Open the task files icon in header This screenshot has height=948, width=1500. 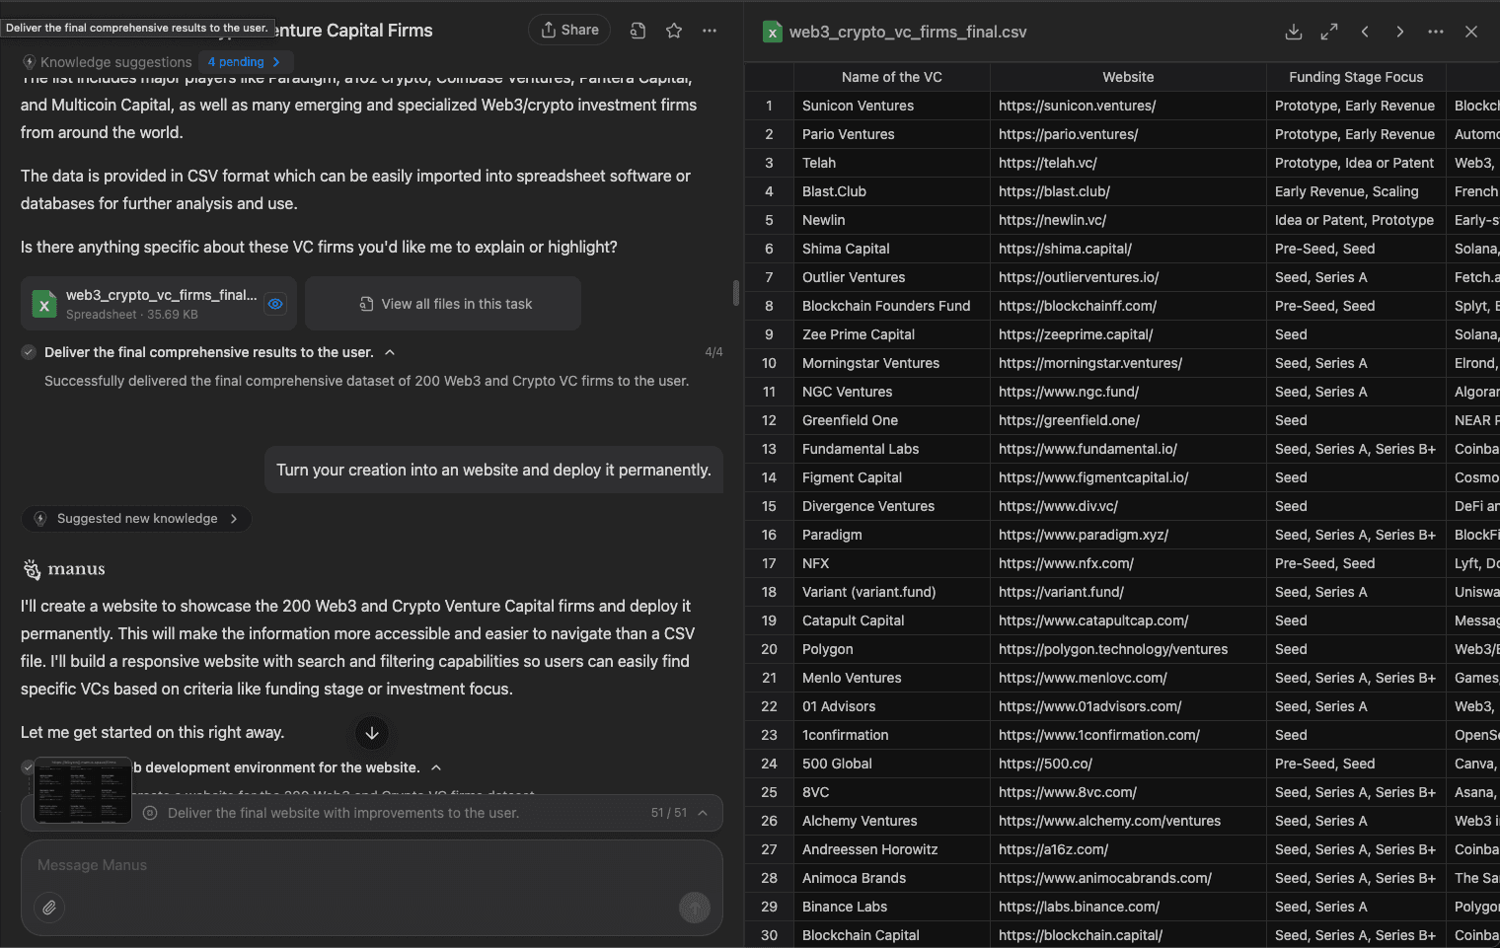coord(637,31)
